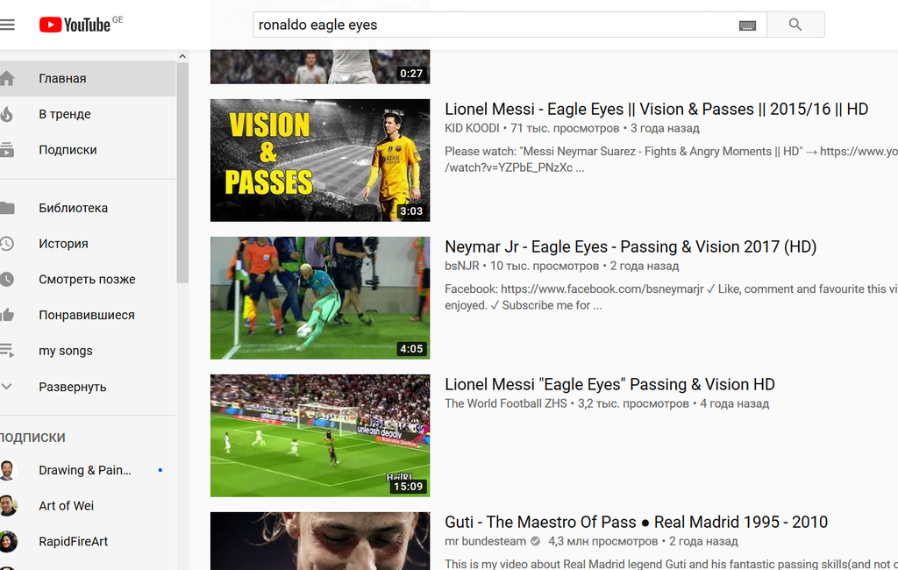This screenshot has width=898, height=570.
Task: Click Art of Wei channel avatar
Action: click(x=8, y=506)
